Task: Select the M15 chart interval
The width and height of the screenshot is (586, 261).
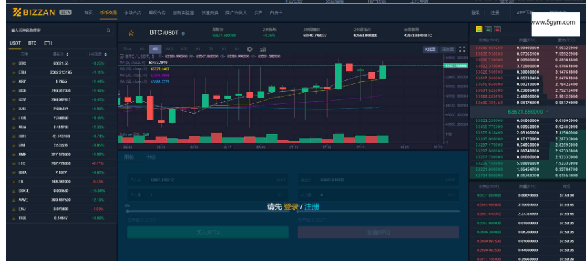Action: point(169,49)
